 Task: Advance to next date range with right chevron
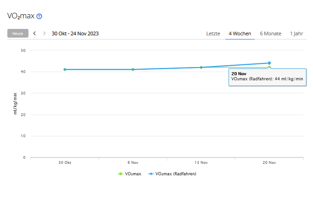[44, 33]
